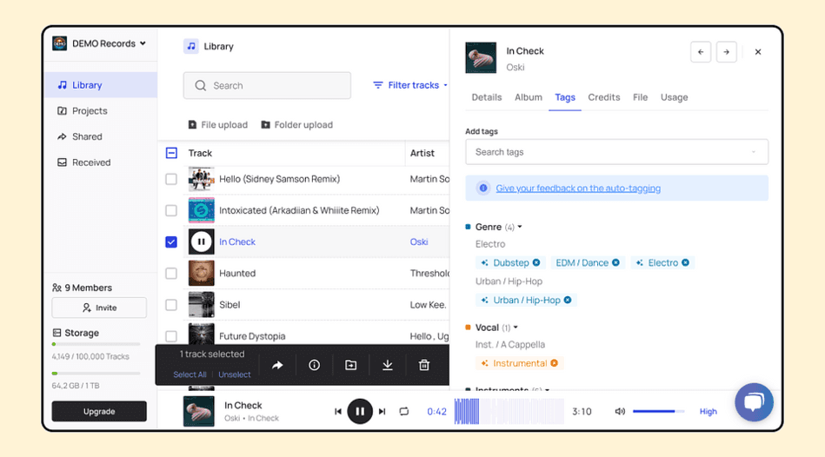This screenshot has width=825, height=457.
Task: Switch to the Details tab
Action: (x=487, y=97)
